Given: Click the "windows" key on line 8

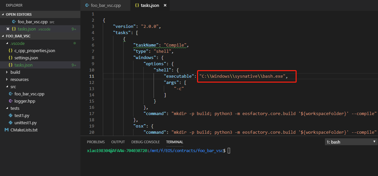Looking at the screenshot, I should [x=145, y=58].
